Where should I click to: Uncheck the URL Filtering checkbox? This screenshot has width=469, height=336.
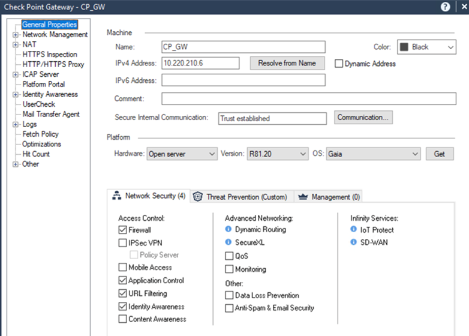122,293
